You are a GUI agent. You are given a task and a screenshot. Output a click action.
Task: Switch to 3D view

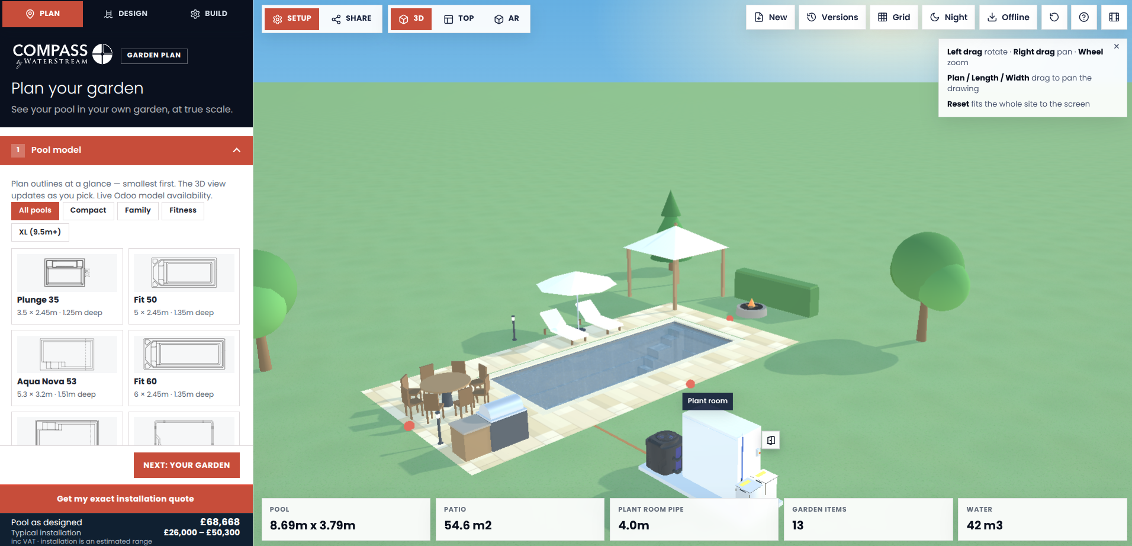coord(411,19)
